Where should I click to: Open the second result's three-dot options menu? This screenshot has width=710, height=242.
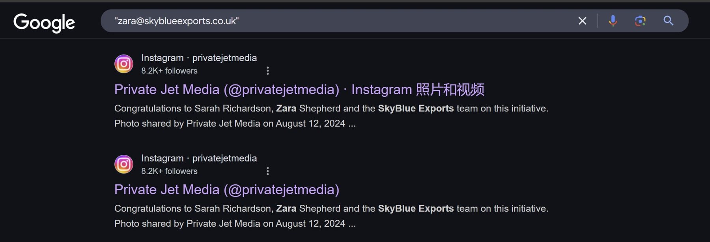268,171
